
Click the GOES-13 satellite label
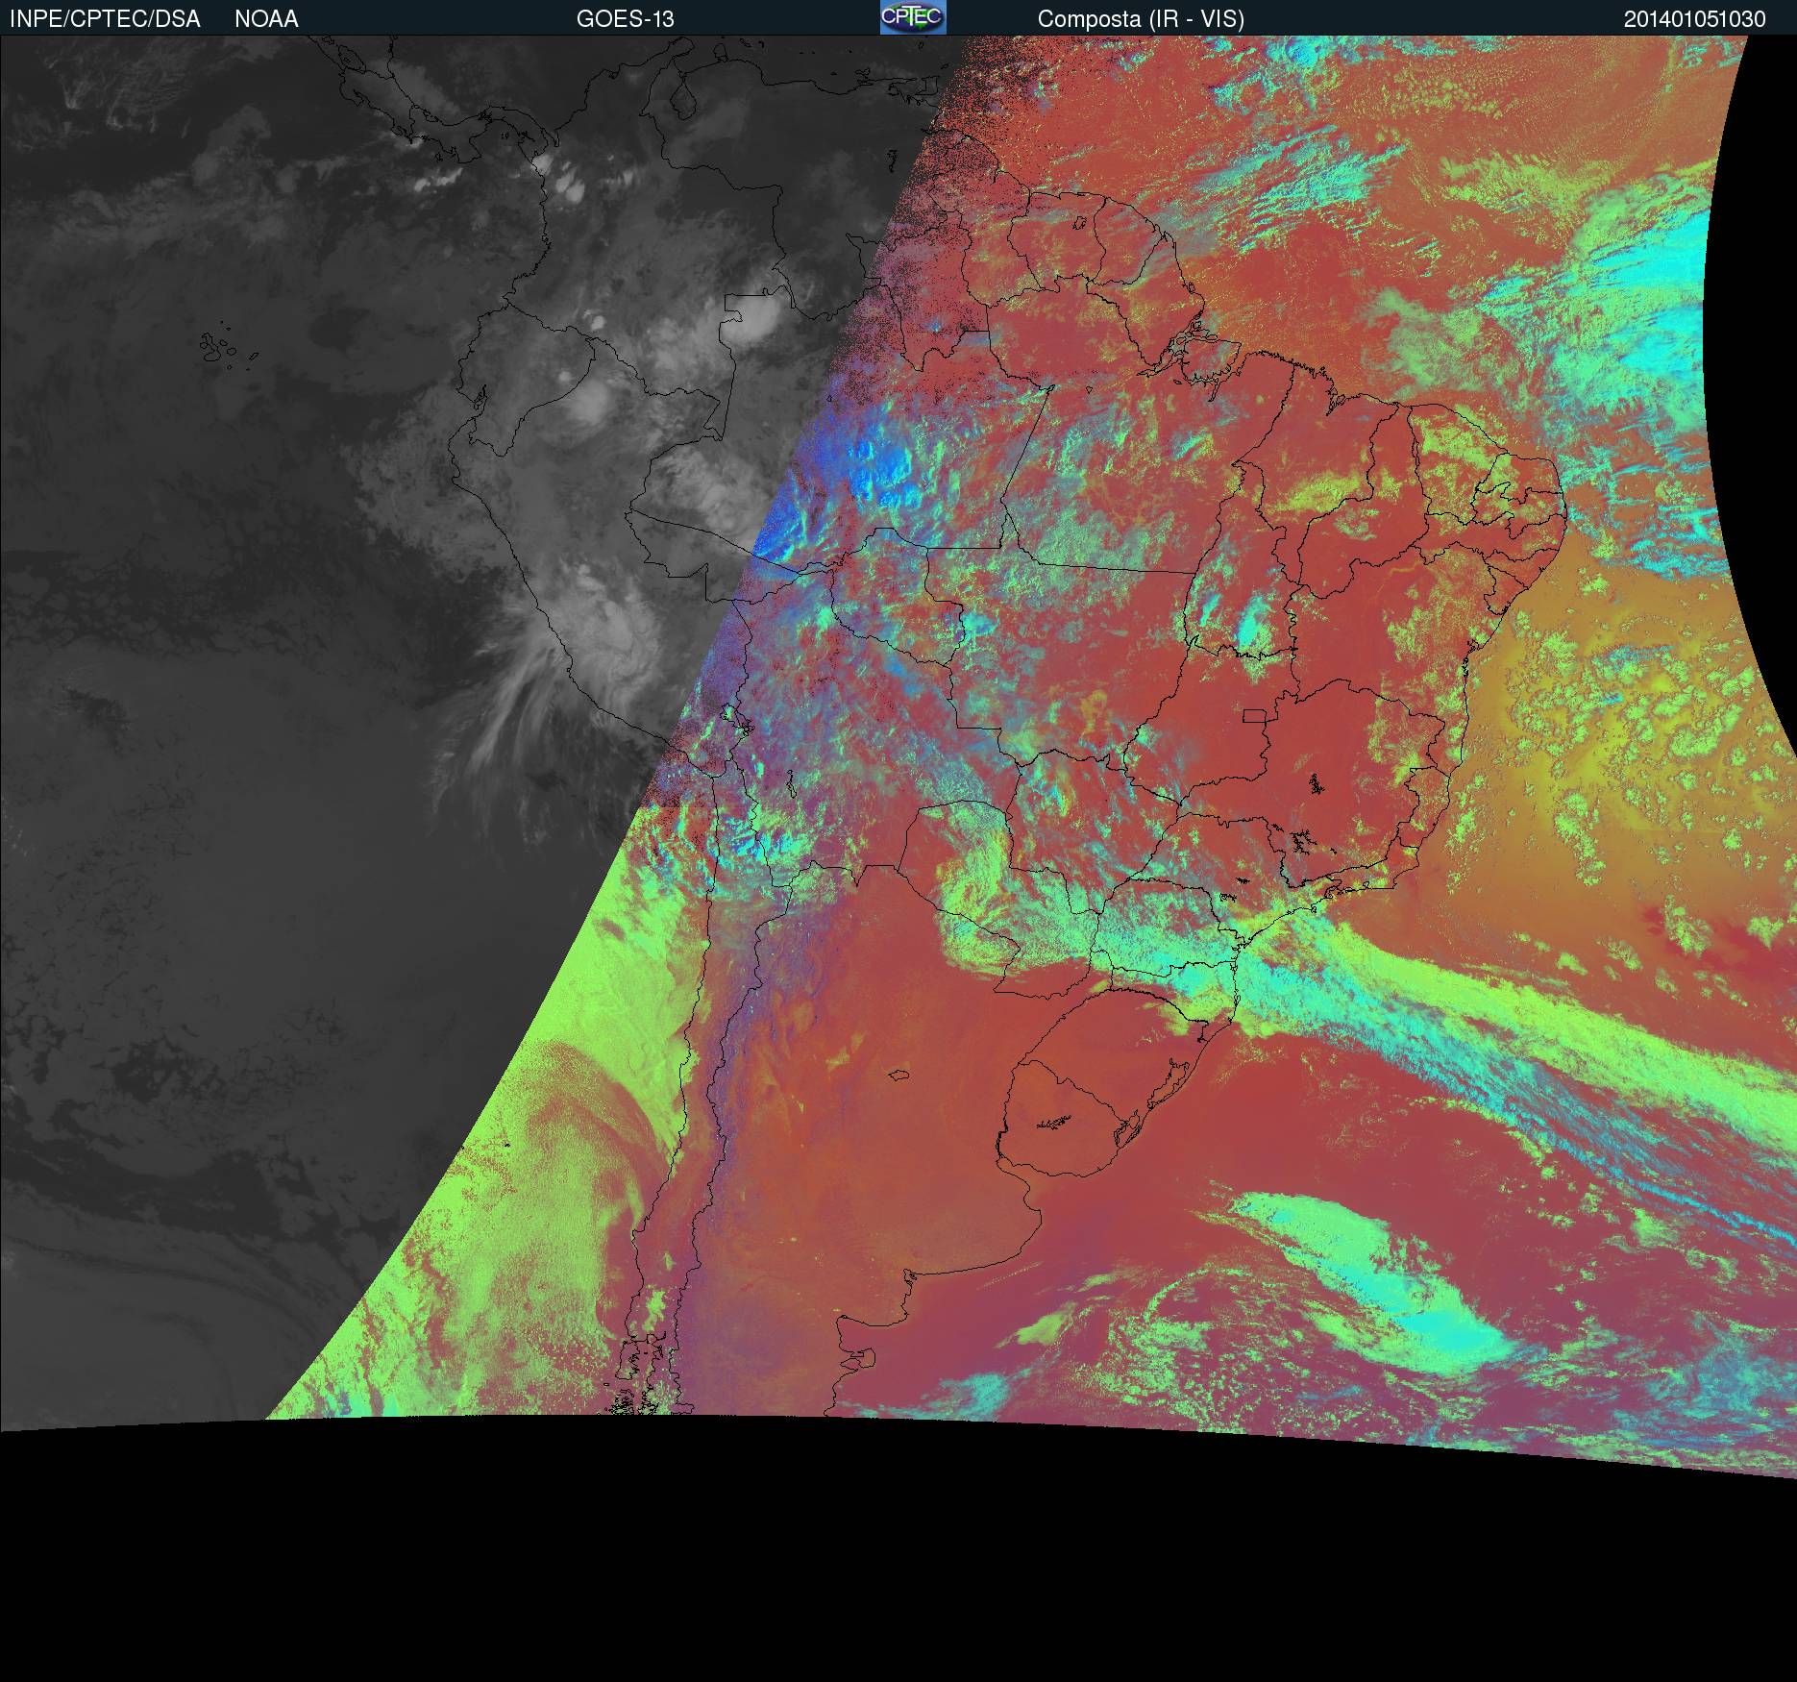click(x=625, y=19)
